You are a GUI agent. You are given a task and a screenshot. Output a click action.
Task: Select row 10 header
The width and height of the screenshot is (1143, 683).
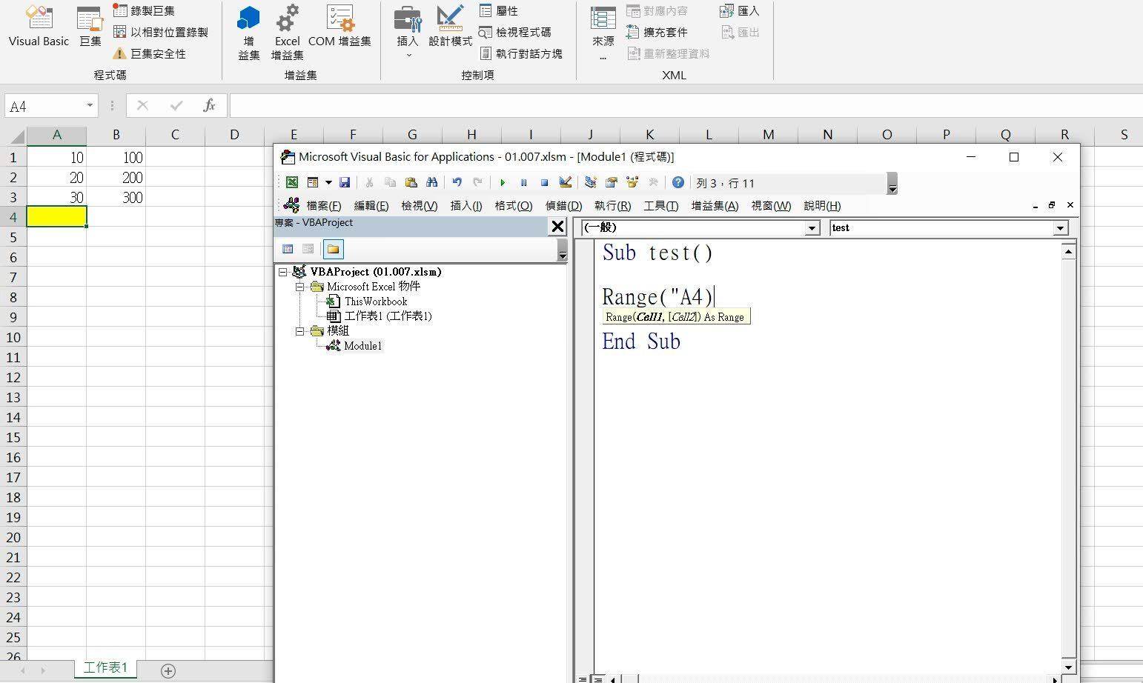[13, 337]
